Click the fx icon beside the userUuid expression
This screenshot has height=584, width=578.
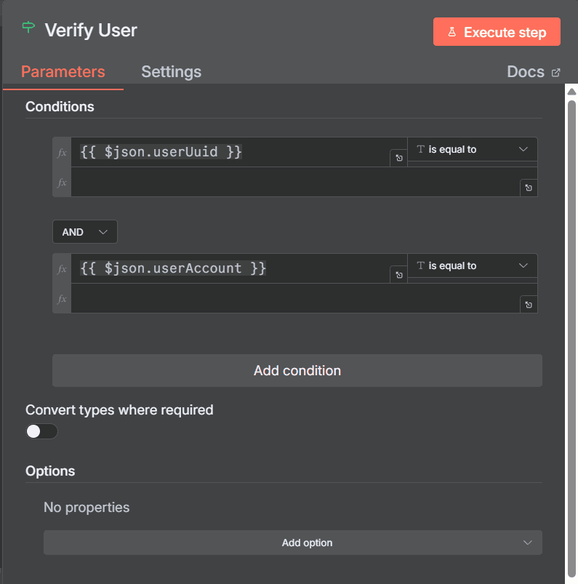(62, 153)
